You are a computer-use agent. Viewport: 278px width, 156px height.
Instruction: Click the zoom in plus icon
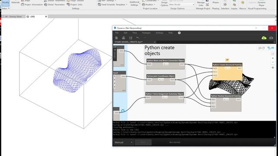(273, 58)
